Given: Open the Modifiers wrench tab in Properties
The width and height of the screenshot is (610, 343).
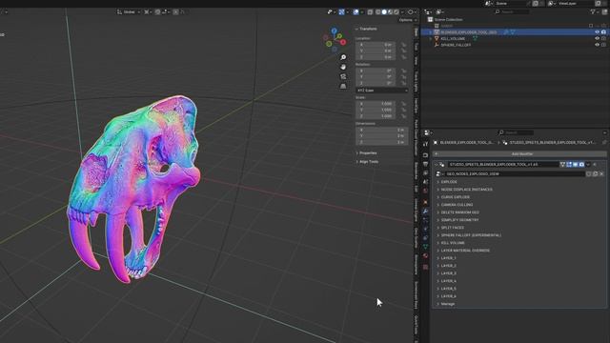Looking at the screenshot, I should pos(425,212).
